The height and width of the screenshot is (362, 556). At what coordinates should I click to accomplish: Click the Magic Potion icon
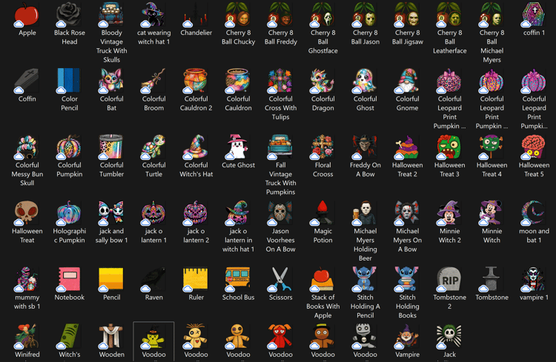coord(322,213)
